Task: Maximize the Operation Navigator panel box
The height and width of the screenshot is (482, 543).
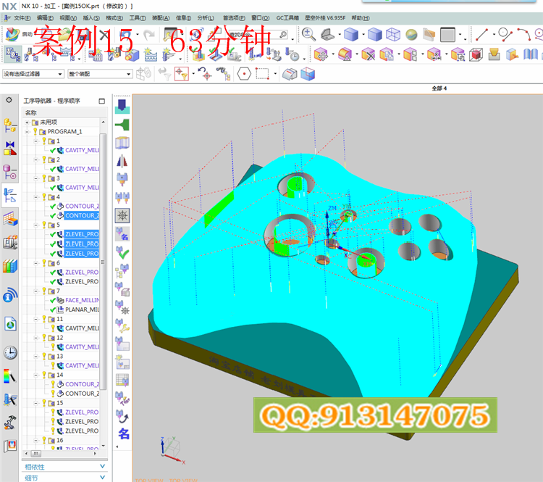Action: point(102,101)
